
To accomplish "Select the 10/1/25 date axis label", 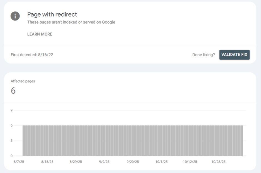I will 161,162.
